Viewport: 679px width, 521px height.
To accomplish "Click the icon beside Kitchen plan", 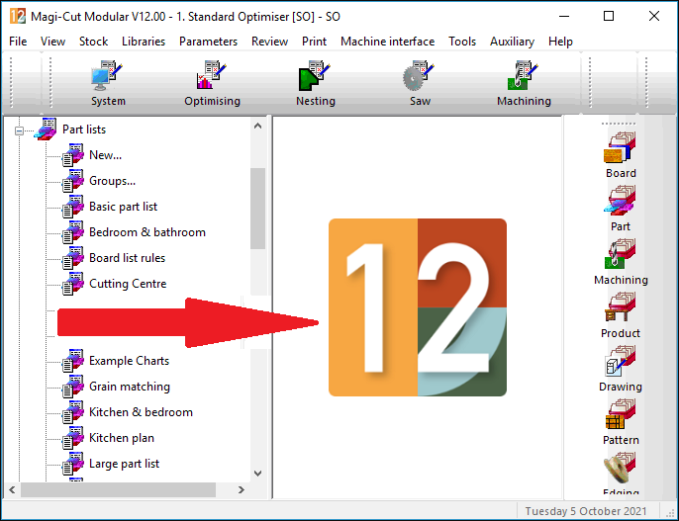I will (x=73, y=438).
